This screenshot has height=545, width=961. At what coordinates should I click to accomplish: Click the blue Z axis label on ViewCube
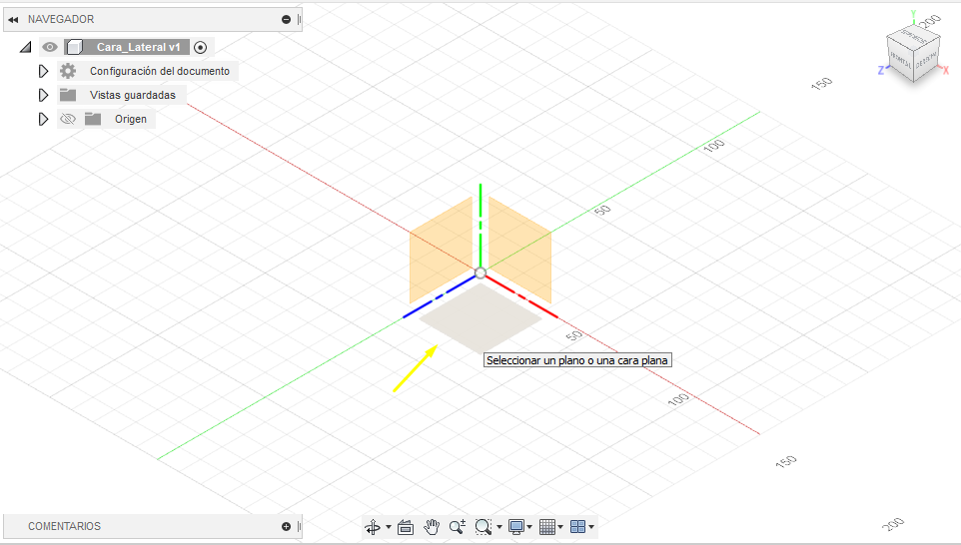[x=881, y=71]
